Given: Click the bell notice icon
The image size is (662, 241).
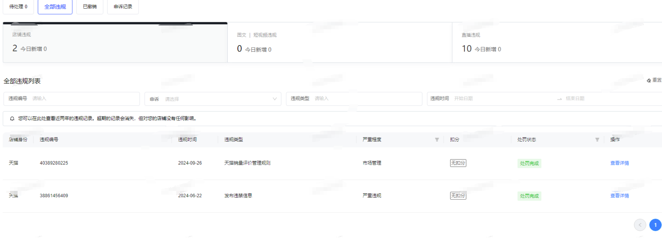Looking at the screenshot, I should click(12, 119).
